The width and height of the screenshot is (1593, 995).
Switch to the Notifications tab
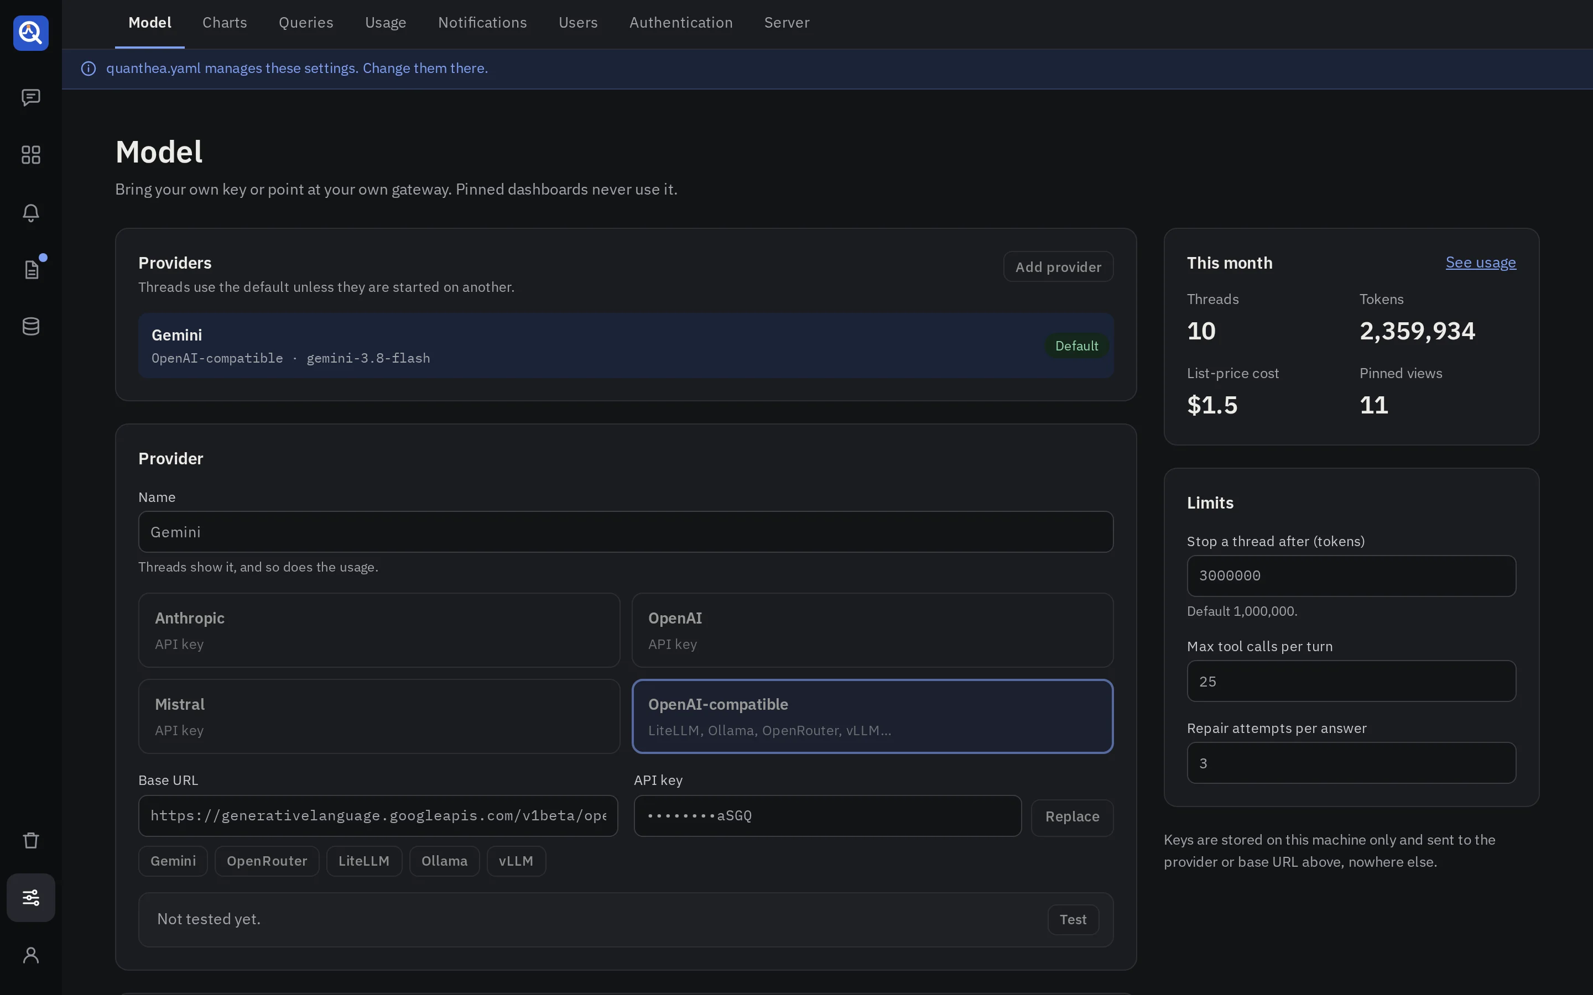pos(482,23)
